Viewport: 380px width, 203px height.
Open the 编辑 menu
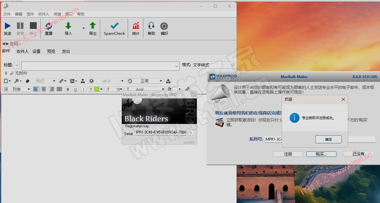pyautogui.click(x=19, y=14)
